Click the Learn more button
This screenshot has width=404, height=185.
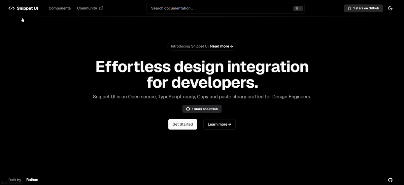coord(220,124)
